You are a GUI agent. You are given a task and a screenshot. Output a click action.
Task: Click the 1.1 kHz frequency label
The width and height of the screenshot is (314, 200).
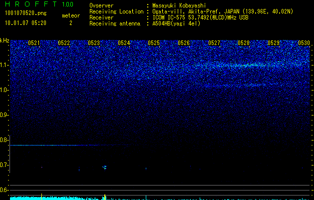(4, 65)
